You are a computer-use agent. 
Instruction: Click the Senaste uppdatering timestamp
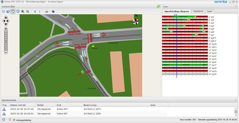pos(217,120)
